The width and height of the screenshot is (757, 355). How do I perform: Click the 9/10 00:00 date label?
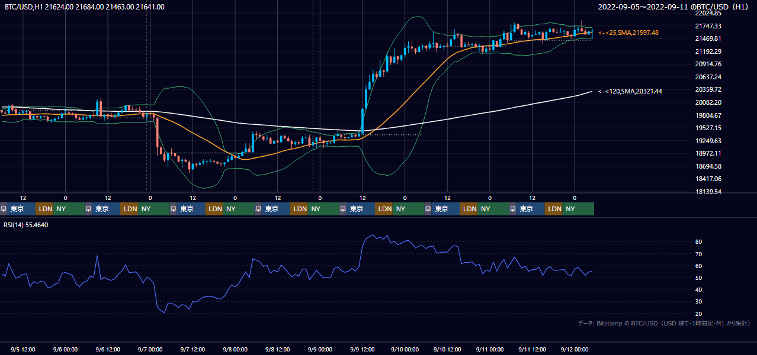click(405, 349)
